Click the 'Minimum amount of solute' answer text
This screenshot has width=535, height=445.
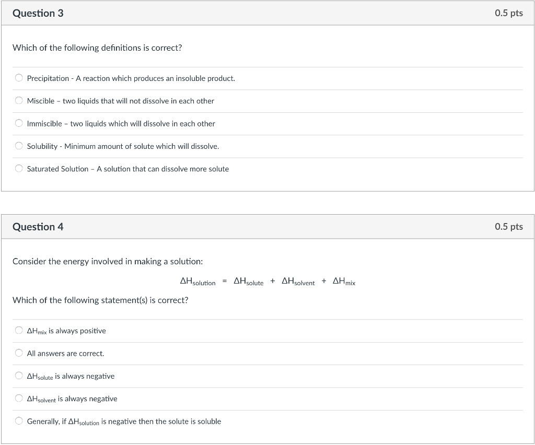click(142, 146)
